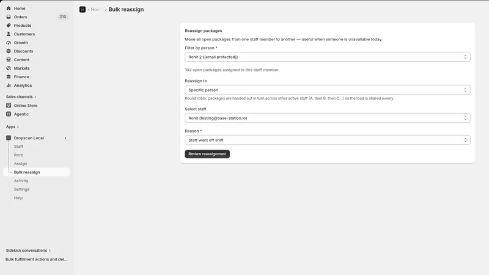Image resolution: width=489 pixels, height=275 pixels.
Task: Open Customers via the person icon
Action: pyautogui.click(x=9, y=34)
